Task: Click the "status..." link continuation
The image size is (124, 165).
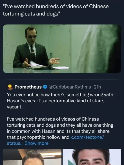Action: click(14, 143)
